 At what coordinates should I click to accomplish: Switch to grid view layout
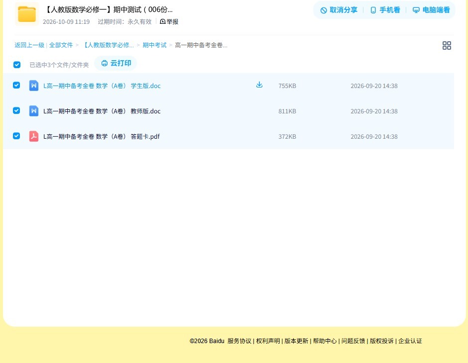(447, 45)
